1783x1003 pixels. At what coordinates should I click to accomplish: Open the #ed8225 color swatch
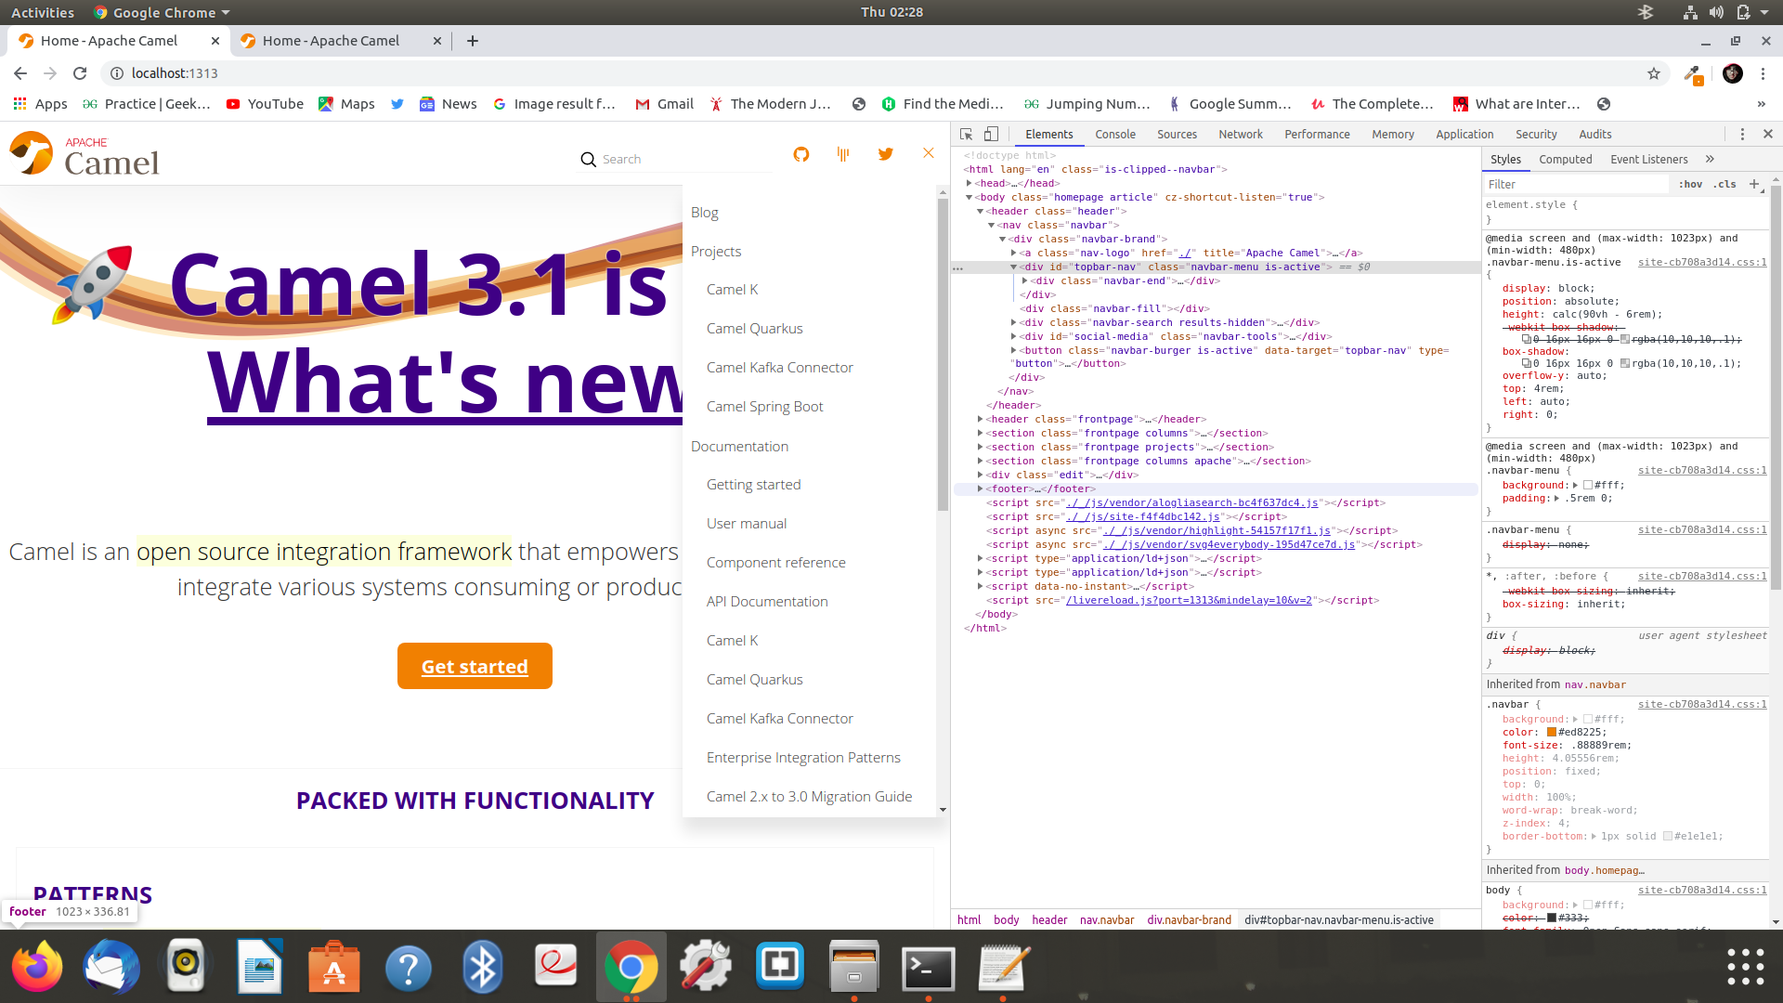(1552, 732)
